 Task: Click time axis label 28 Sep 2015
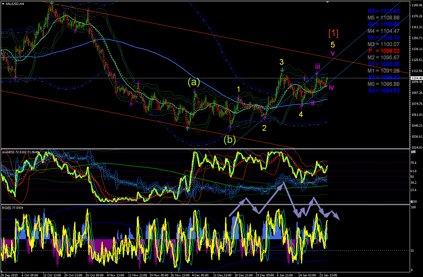click(10, 275)
